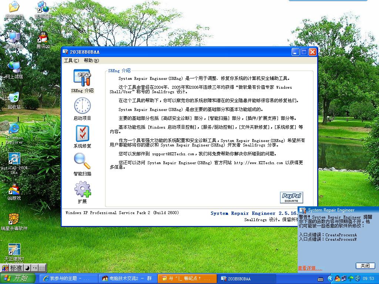This screenshot has height=284, width=379.
Task: Click QQ游戏 desktop icon
Action: [14, 192]
